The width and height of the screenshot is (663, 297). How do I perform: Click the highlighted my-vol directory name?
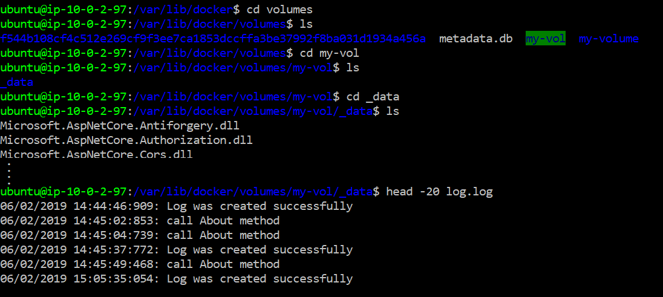(545, 39)
